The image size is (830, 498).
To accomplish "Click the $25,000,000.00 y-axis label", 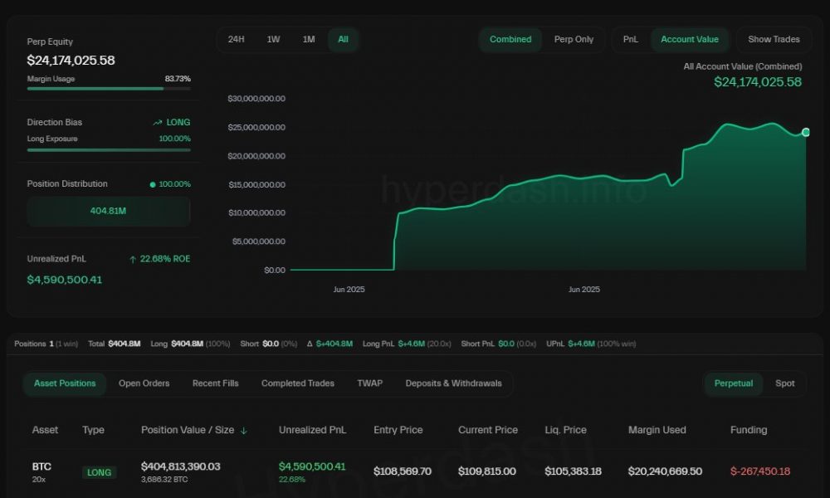I will pos(256,128).
